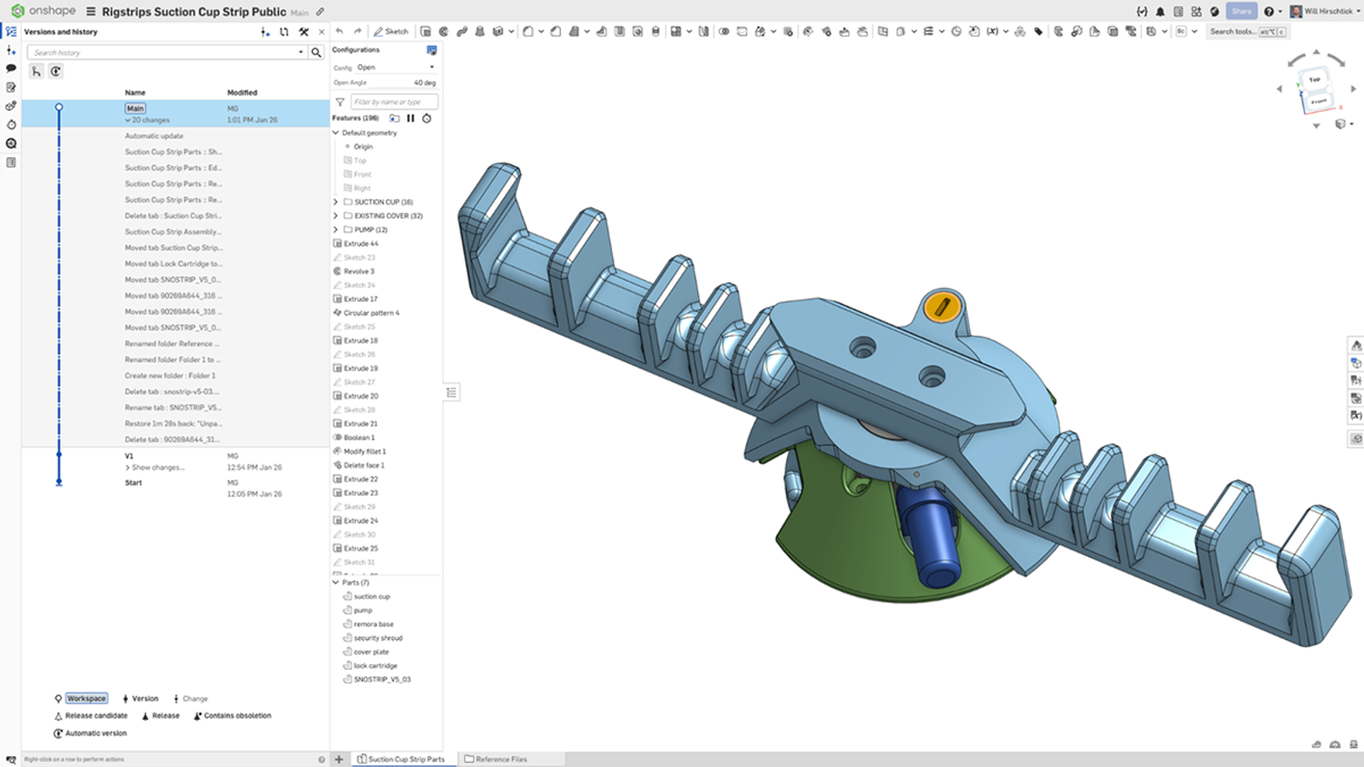The height and width of the screenshot is (767, 1364).
Task: Toggle the feature filter funnel icon
Action: [x=339, y=101]
